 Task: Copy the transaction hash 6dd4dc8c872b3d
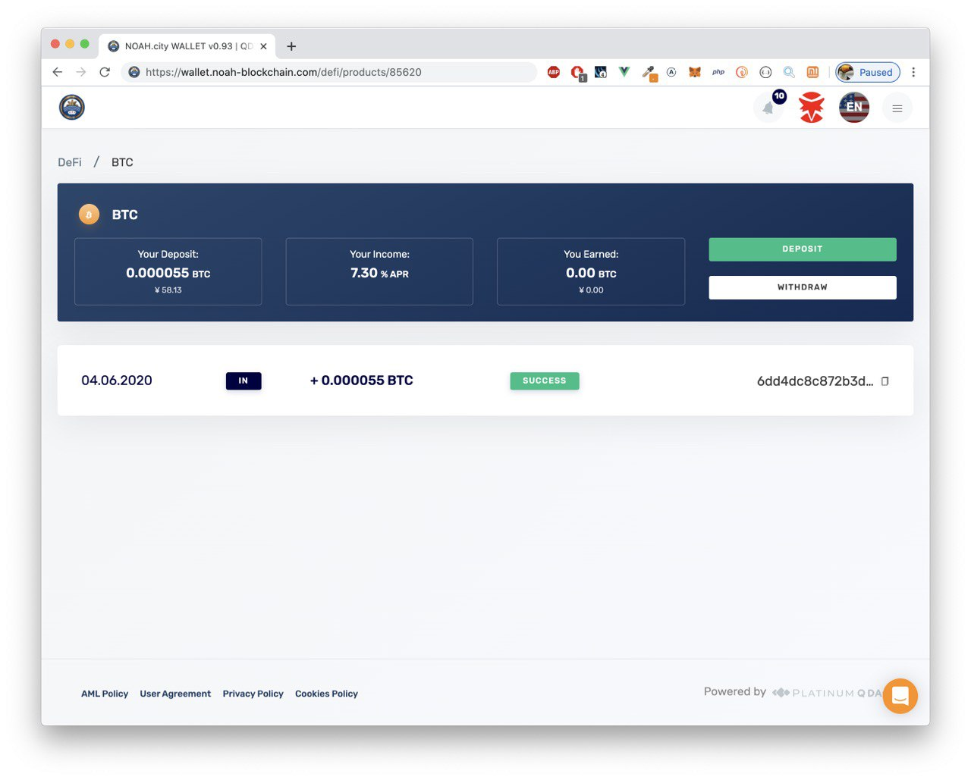click(x=885, y=381)
